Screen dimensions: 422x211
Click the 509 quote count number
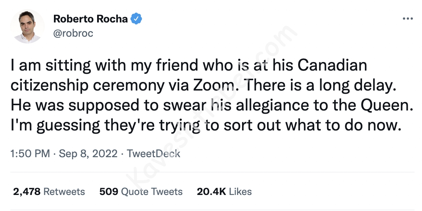pyautogui.click(x=109, y=191)
